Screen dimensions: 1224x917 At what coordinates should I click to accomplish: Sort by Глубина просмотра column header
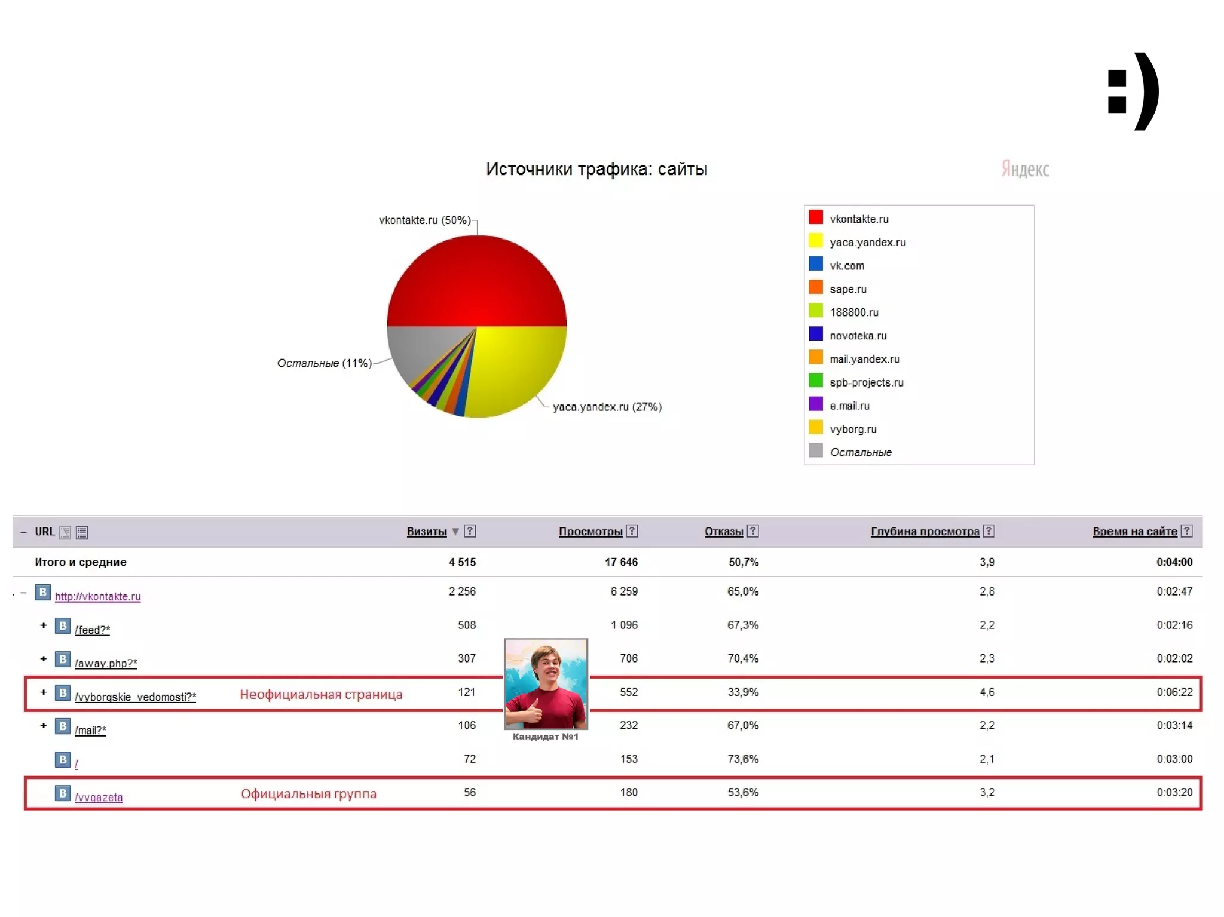point(924,531)
